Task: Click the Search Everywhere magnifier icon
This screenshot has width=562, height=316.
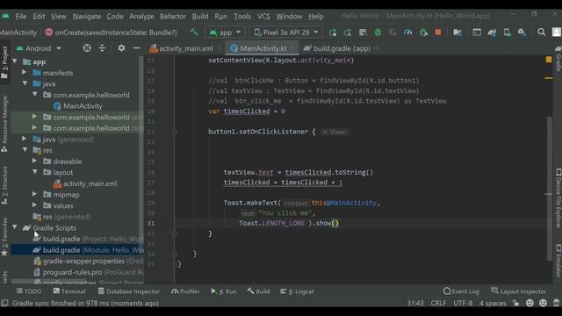Action: (x=541, y=32)
